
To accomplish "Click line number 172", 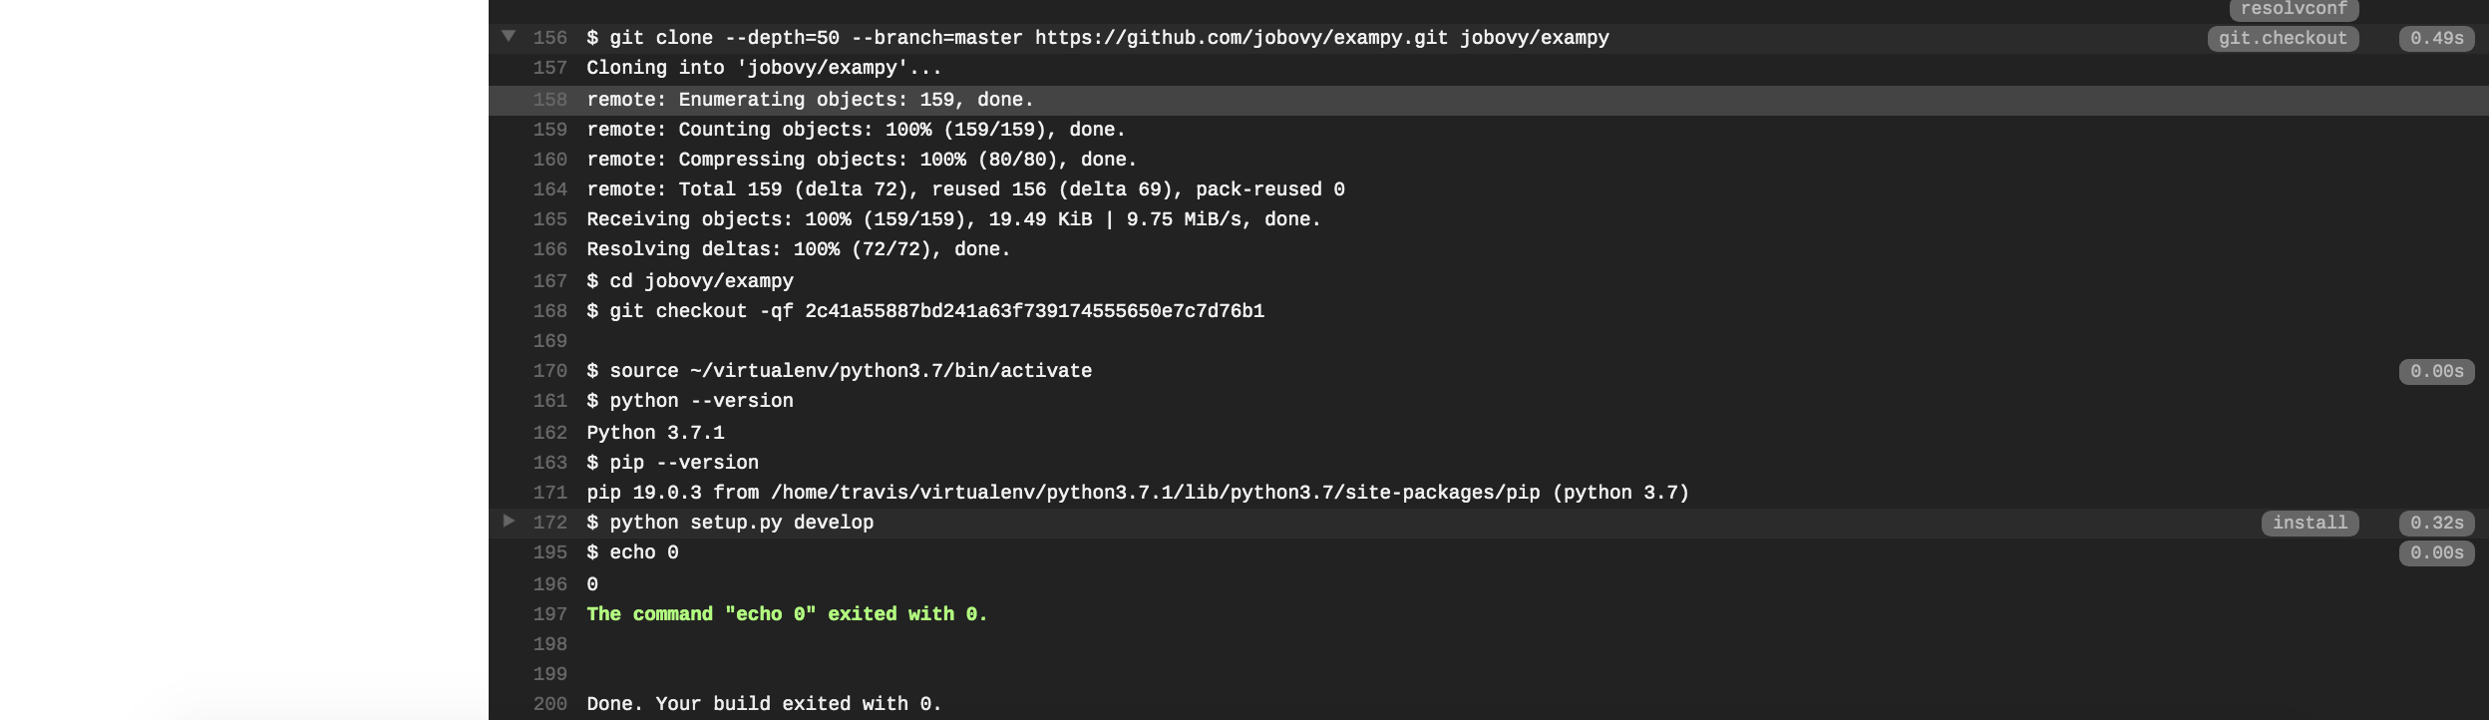I will click(x=549, y=523).
